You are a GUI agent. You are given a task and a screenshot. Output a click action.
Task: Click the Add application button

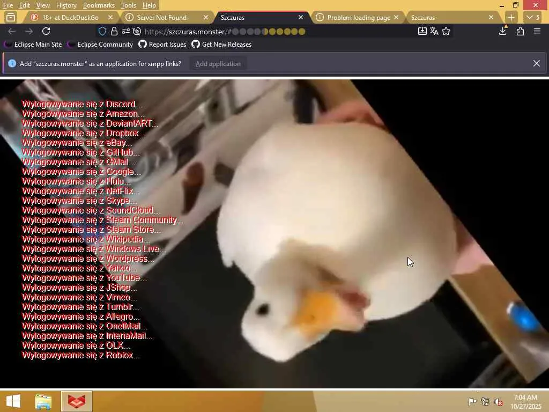point(218,64)
